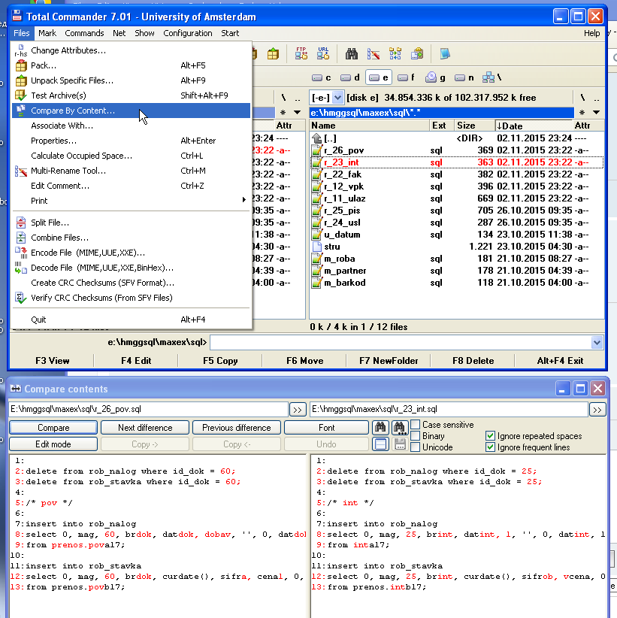Viewport: 617px width, 618px height.
Task: Open left panel favorites asterisk button
Action: (283, 113)
